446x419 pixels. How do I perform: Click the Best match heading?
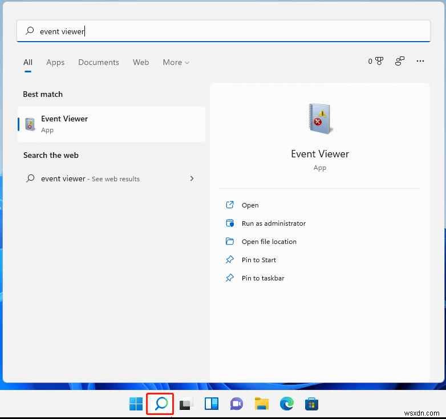coord(43,94)
